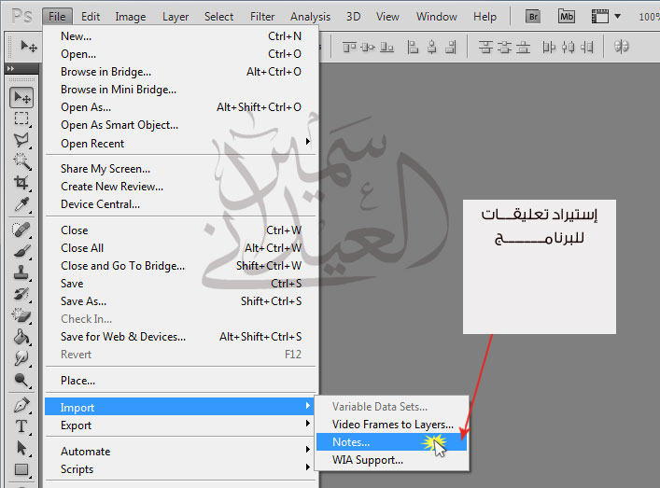
Task: Open the Filter menu
Action: (262, 17)
